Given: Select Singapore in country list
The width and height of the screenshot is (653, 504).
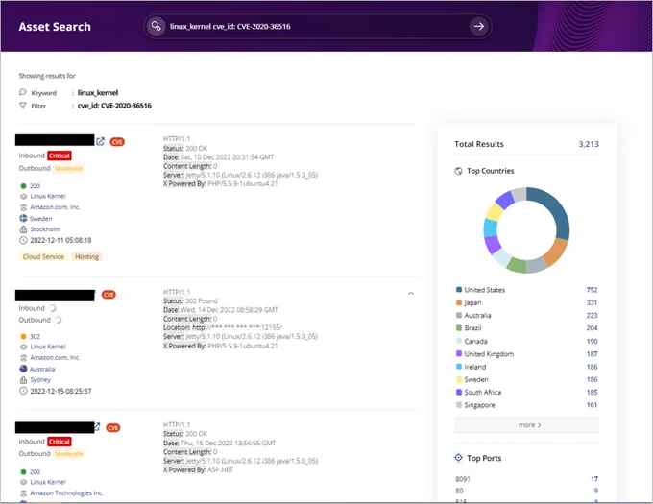Looking at the screenshot, I should pyautogui.click(x=480, y=405).
